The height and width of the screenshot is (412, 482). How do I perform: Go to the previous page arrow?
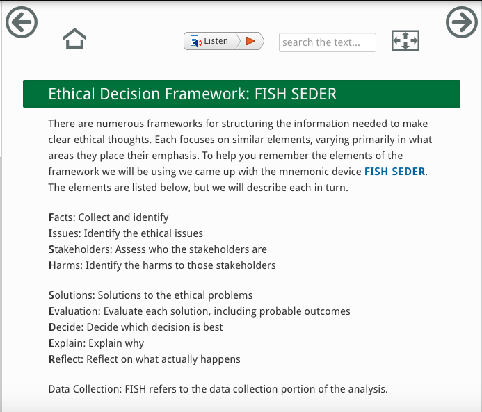coord(21,22)
